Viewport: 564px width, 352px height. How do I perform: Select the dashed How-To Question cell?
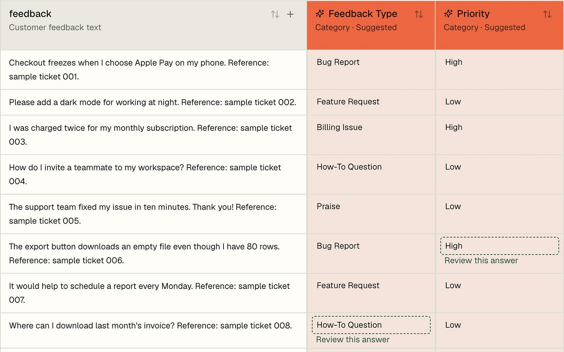[x=371, y=325]
